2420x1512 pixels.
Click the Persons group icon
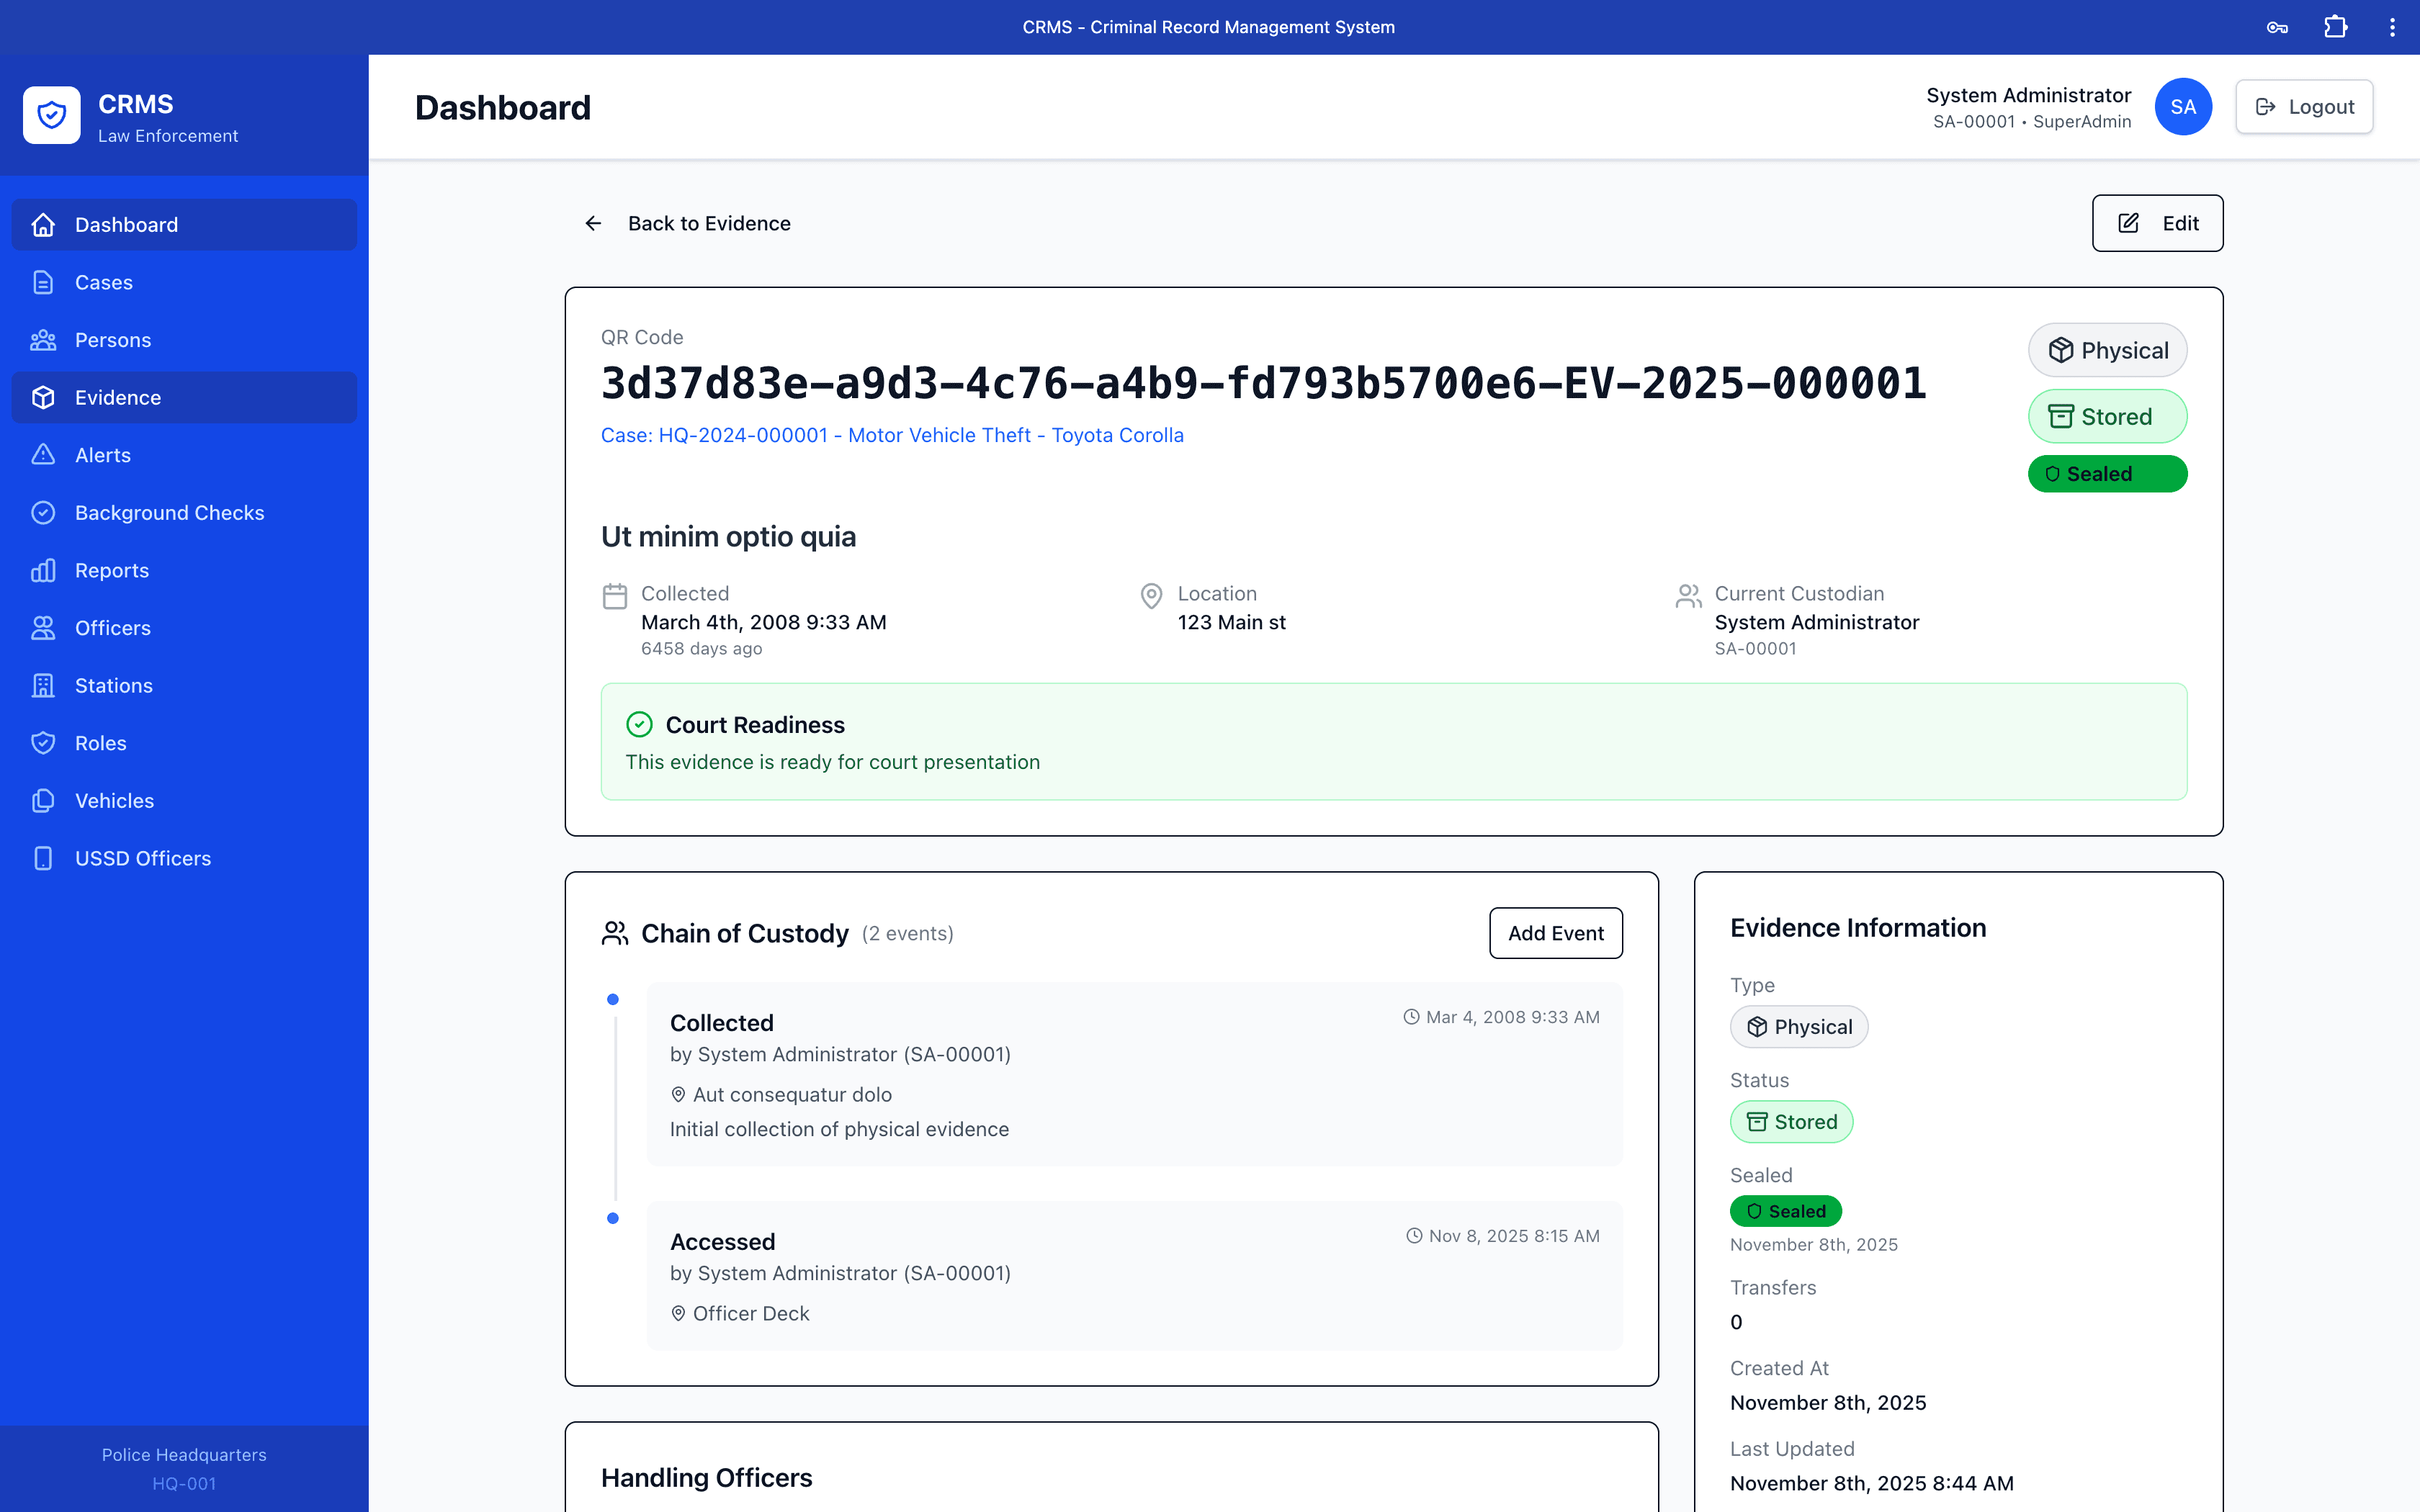pyautogui.click(x=43, y=340)
